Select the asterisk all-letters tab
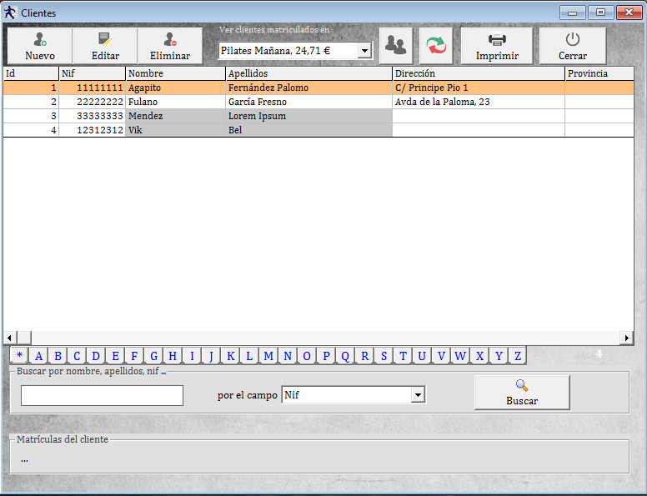Viewport: 647px width, 496px height. tap(20, 356)
